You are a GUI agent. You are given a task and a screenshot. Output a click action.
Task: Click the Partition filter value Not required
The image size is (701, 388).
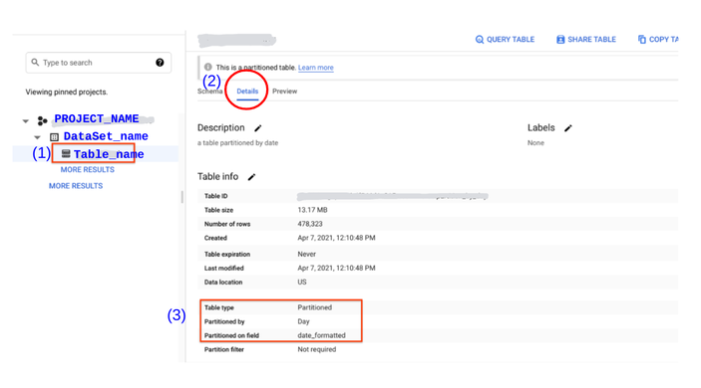point(317,349)
